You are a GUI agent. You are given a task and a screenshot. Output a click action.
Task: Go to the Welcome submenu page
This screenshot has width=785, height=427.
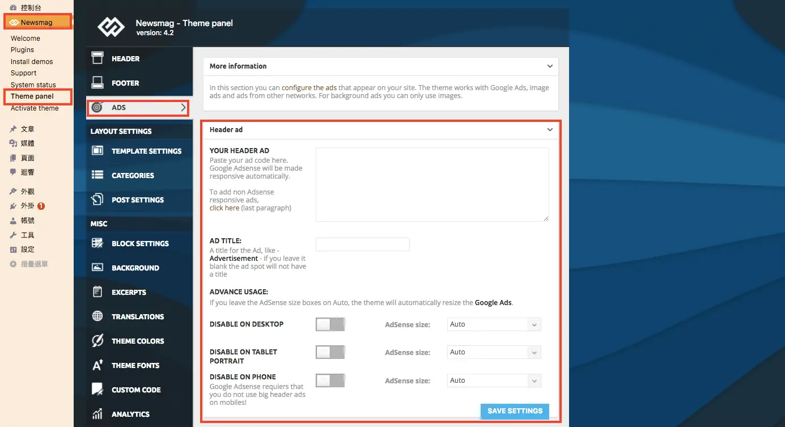tap(26, 39)
